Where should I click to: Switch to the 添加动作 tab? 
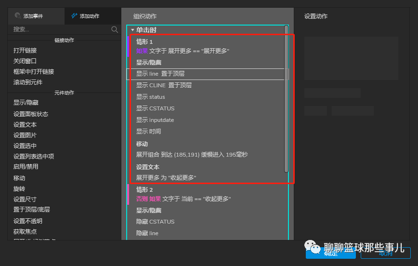coord(92,16)
